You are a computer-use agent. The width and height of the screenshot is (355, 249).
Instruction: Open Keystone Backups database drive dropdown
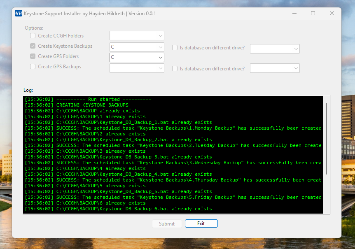[275, 49]
